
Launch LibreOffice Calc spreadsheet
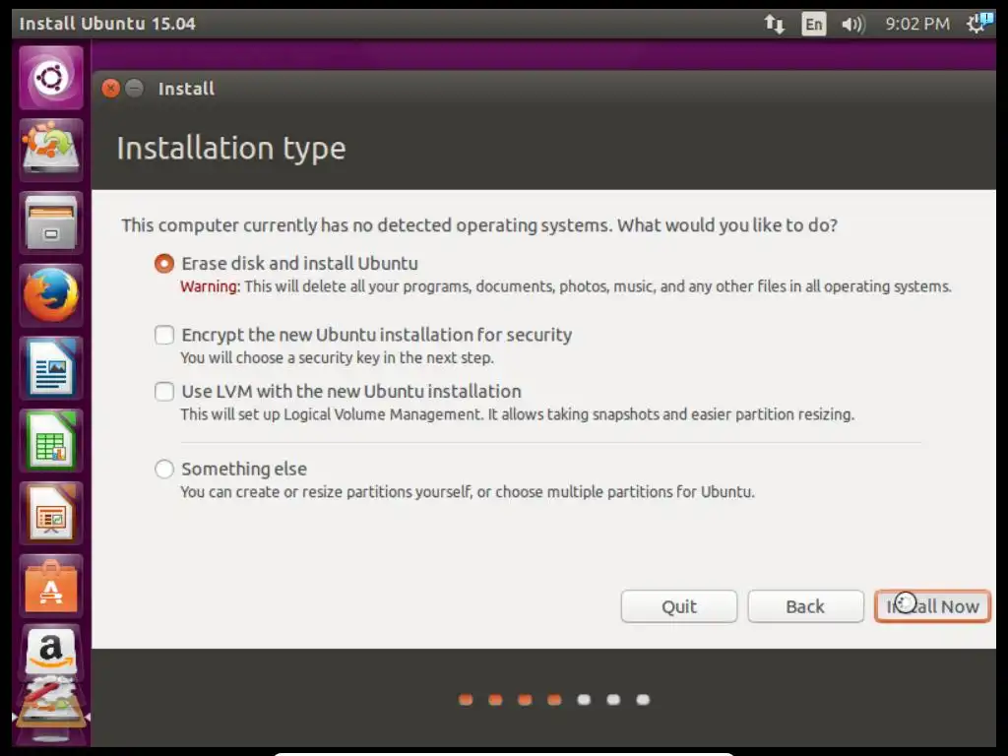[51, 440]
